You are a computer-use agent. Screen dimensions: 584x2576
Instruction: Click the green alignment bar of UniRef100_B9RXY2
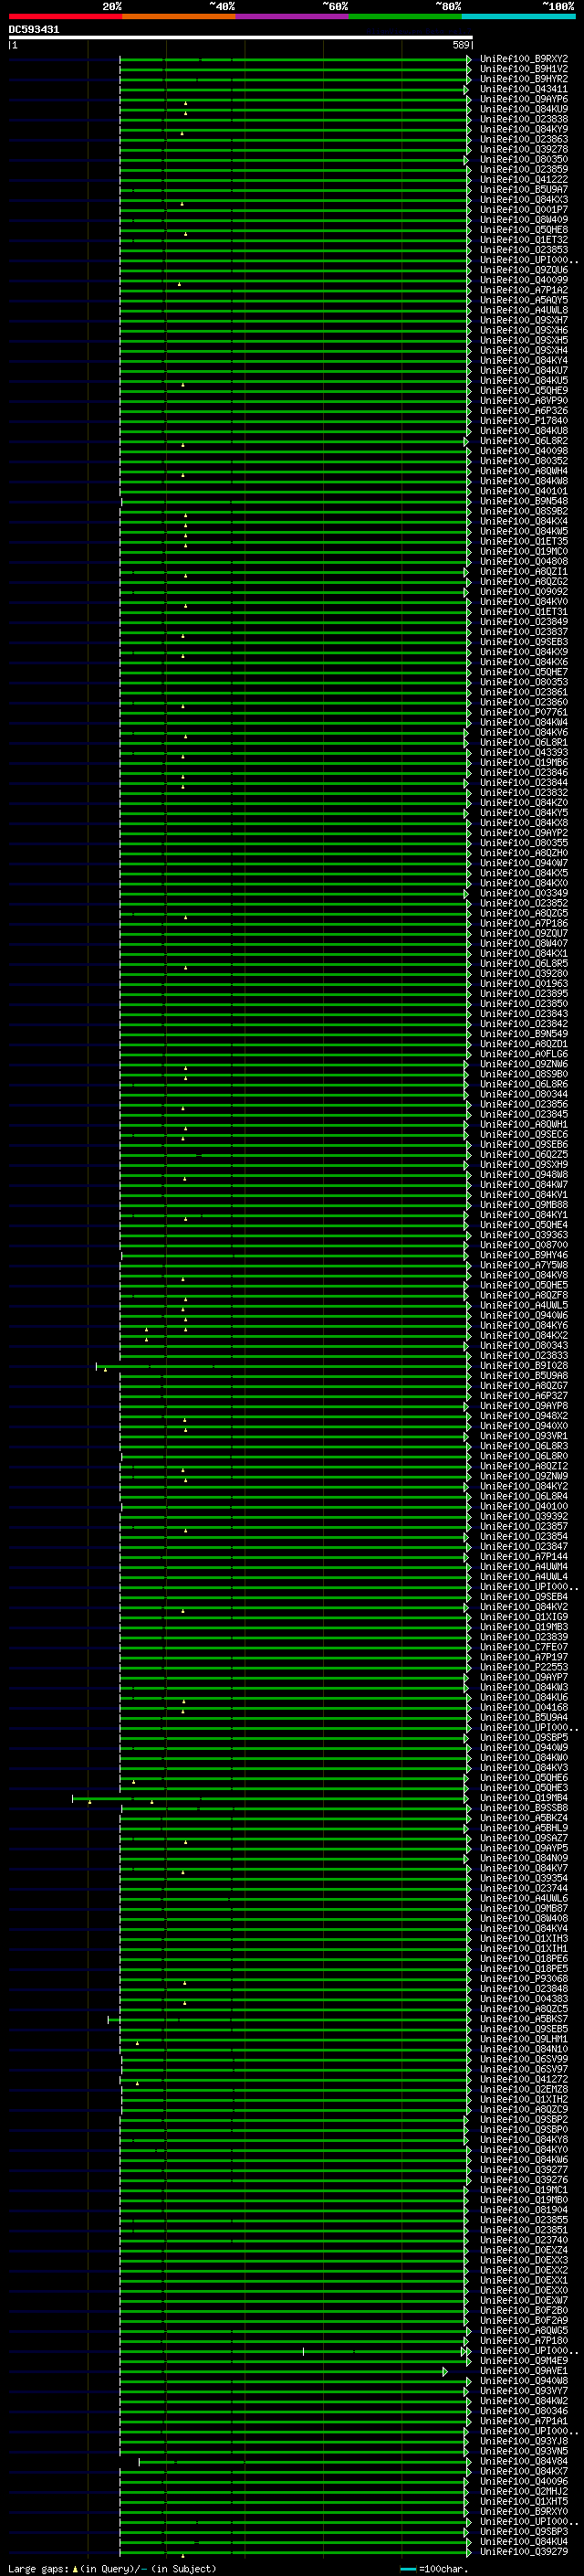pyautogui.click(x=295, y=59)
